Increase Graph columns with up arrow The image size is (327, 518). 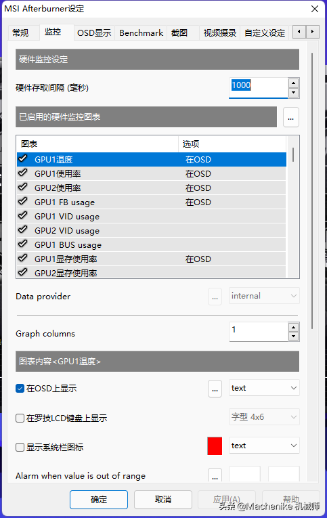[x=293, y=327]
